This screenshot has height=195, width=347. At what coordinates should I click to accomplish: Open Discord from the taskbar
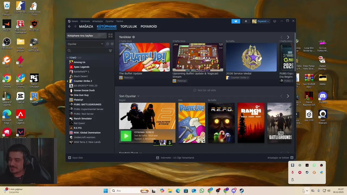pyautogui.click(x=234, y=191)
